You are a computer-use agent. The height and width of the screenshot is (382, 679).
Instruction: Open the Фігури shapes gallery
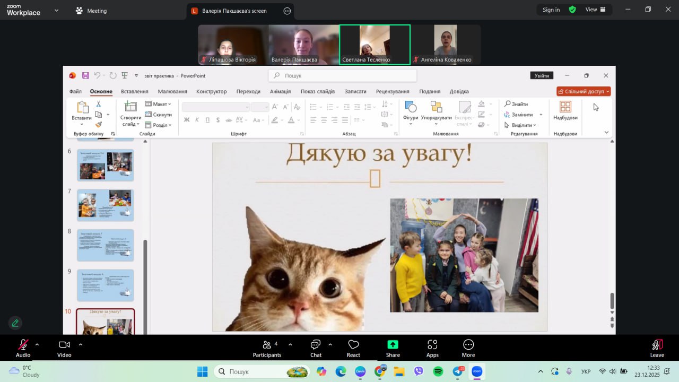(411, 114)
